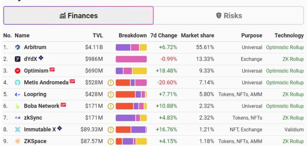This screenshot has width=307, height=146.
Task: Click the Market share column header
Action: coord(197,36)
